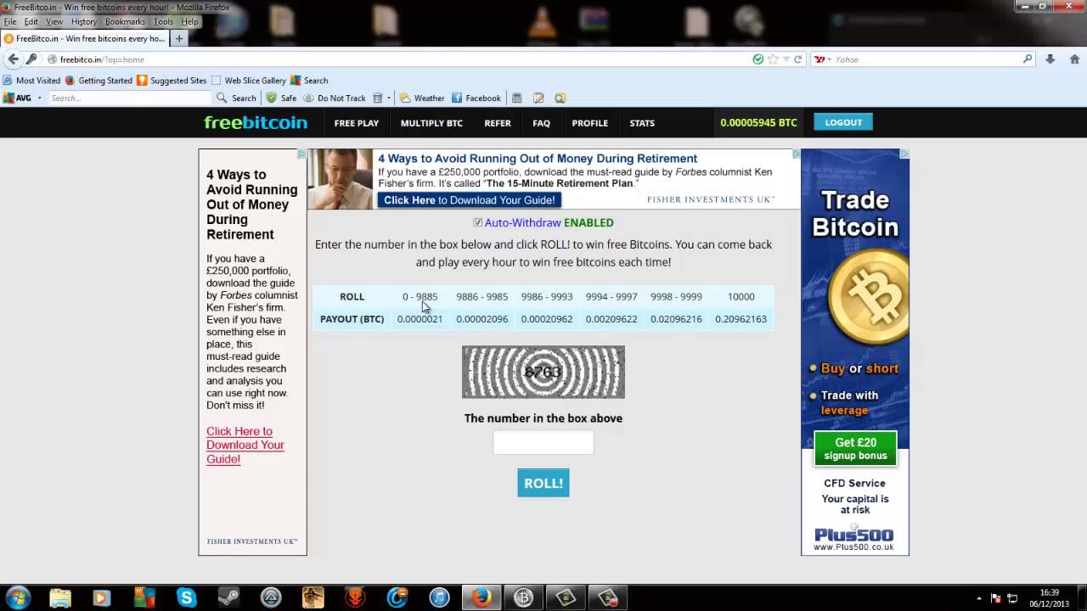The image size is (1087, 611).
Task: Open Firefox downloads arrow icon
Action: [1050, 59]
